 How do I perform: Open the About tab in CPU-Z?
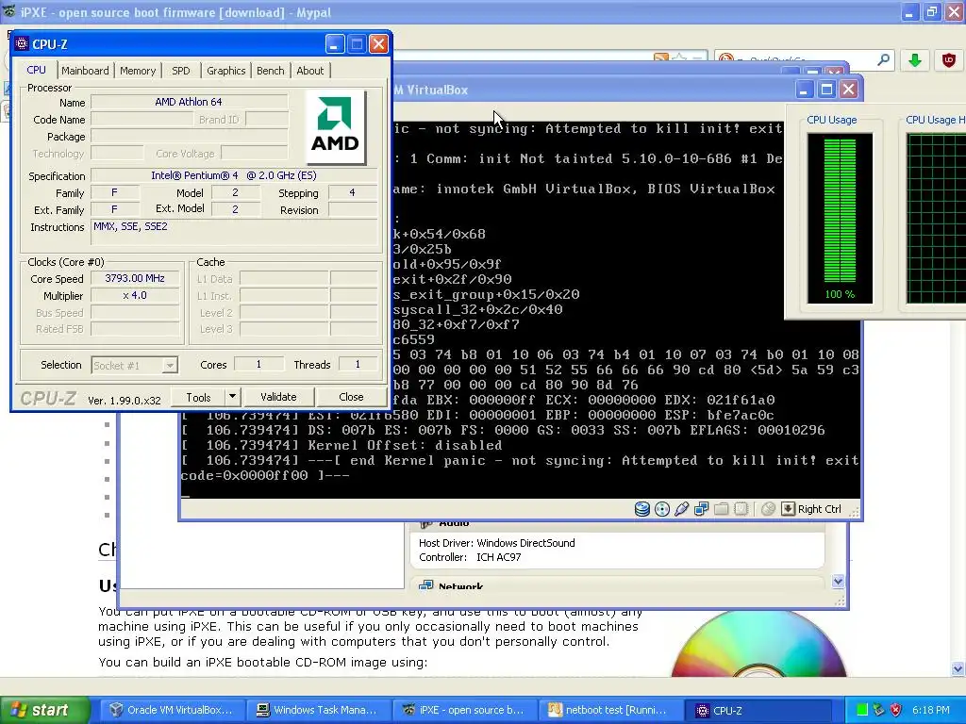(309, 71)
